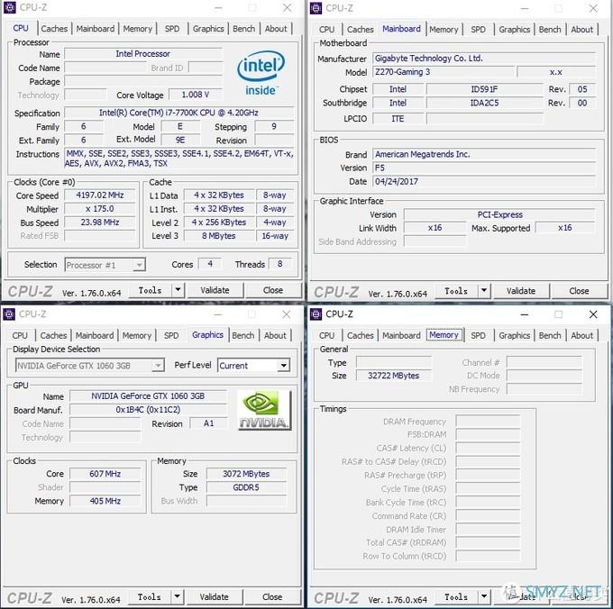Open the SPD tab in the Memory window
Image resolution: width=613 pixels, height=609 pixels.
pyautogui.click(x=478, y=335)
